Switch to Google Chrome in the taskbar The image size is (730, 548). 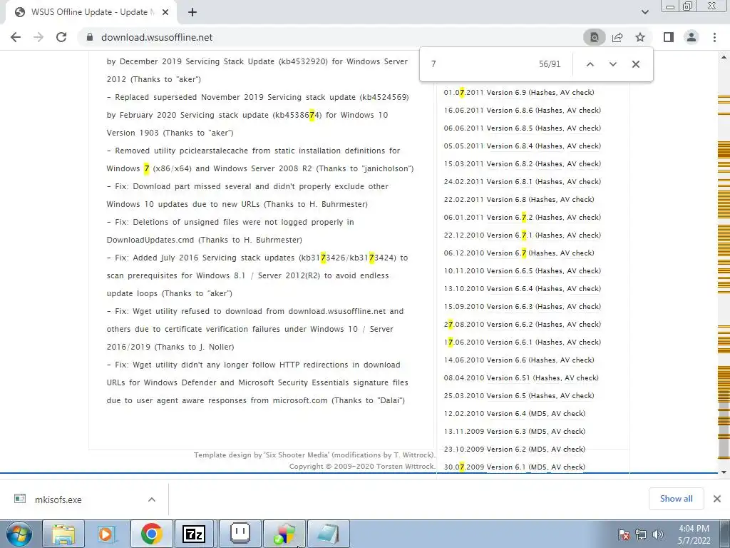(151, 534)
